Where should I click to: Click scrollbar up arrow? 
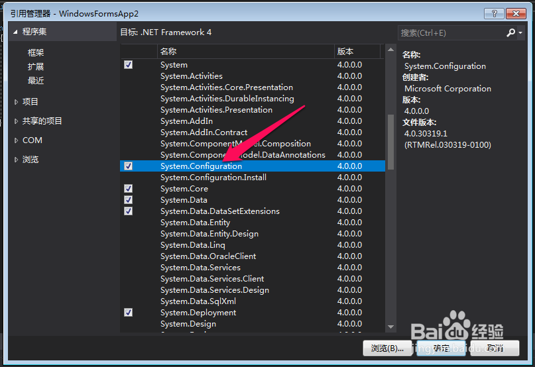[391, 50]
